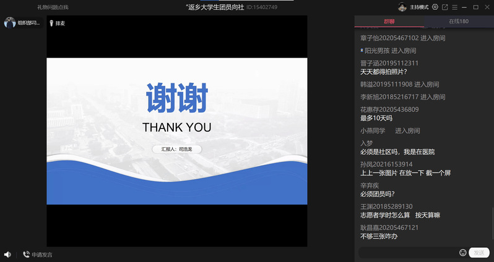Switch to the 在线180 tab
Screen dimensions: 494x262
coord(459,22)
